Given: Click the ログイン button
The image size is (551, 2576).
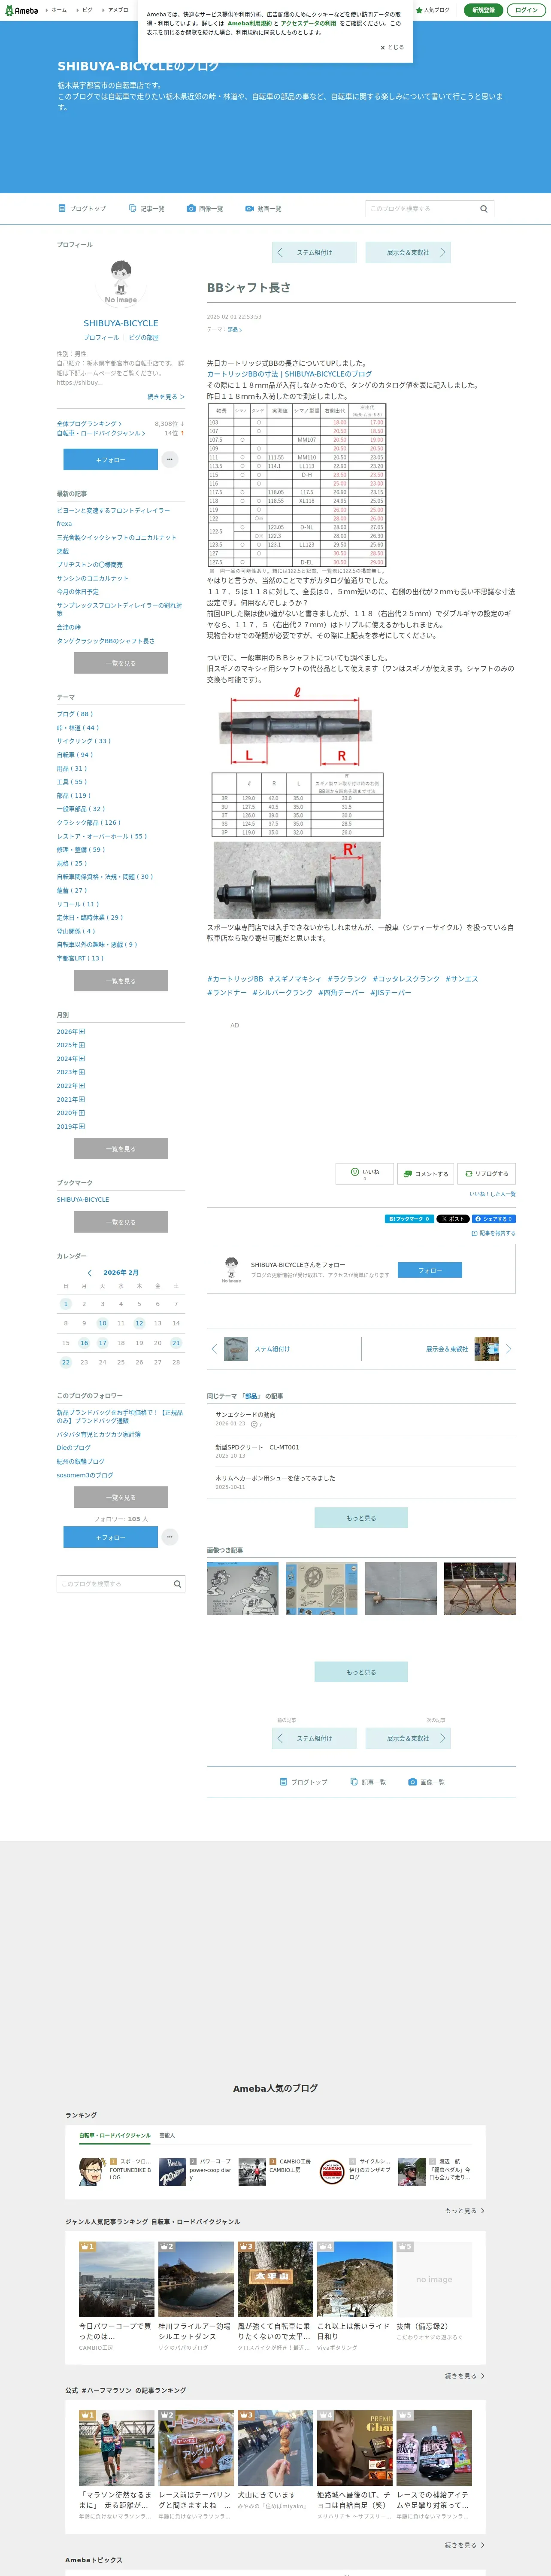Looking at the screenshot, I should [x=526, y=10].
